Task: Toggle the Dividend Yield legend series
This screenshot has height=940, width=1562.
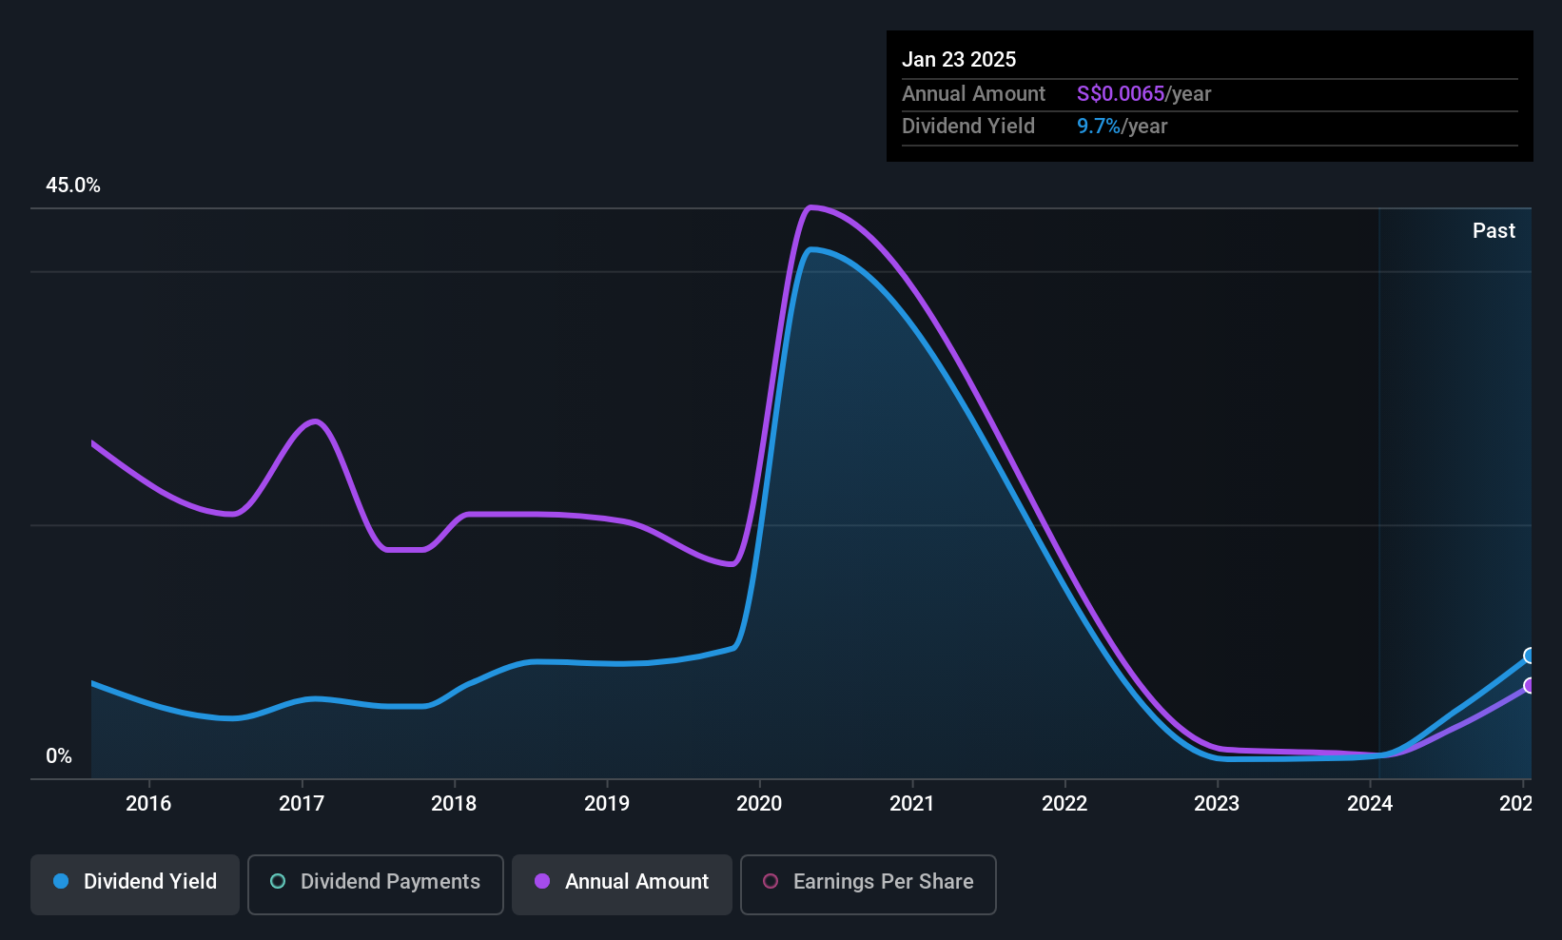Action: 135,884
